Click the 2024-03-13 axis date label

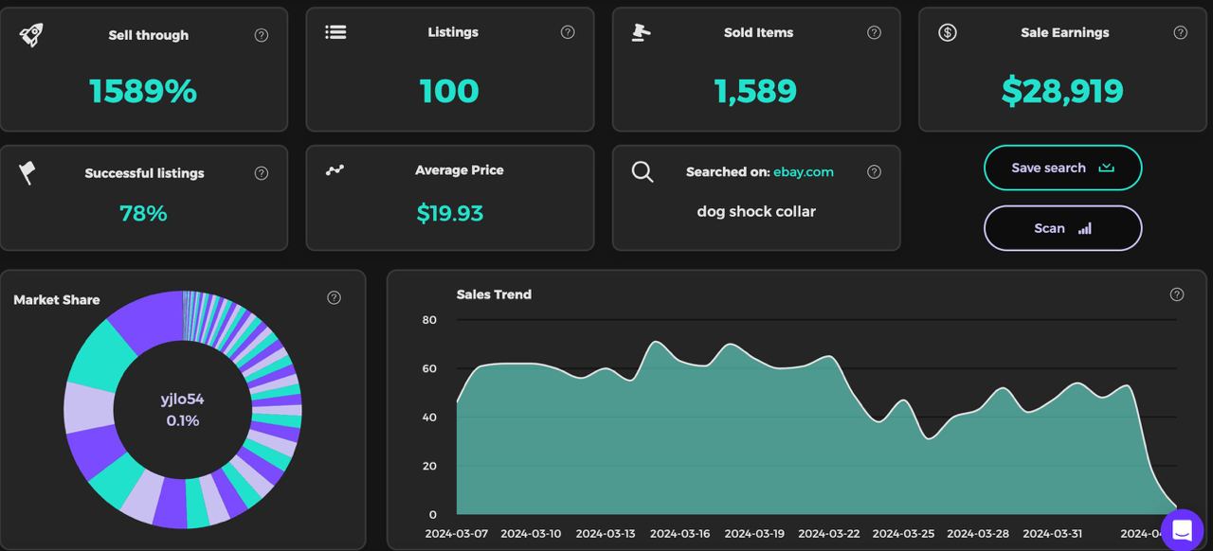[606, 533]
